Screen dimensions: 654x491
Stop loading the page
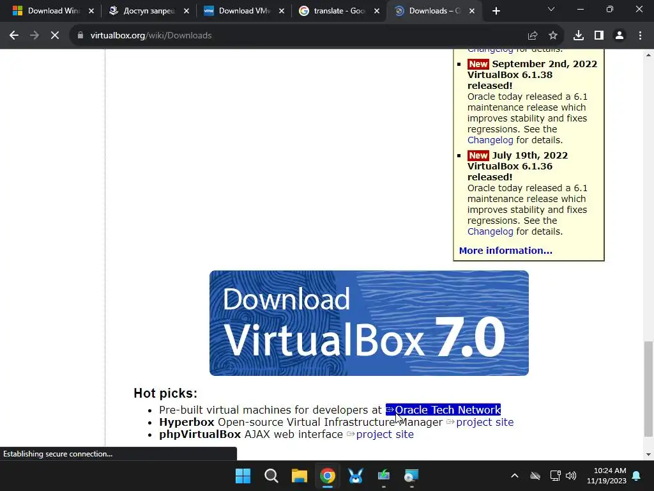pyautogui.click(x=55, y=36)
